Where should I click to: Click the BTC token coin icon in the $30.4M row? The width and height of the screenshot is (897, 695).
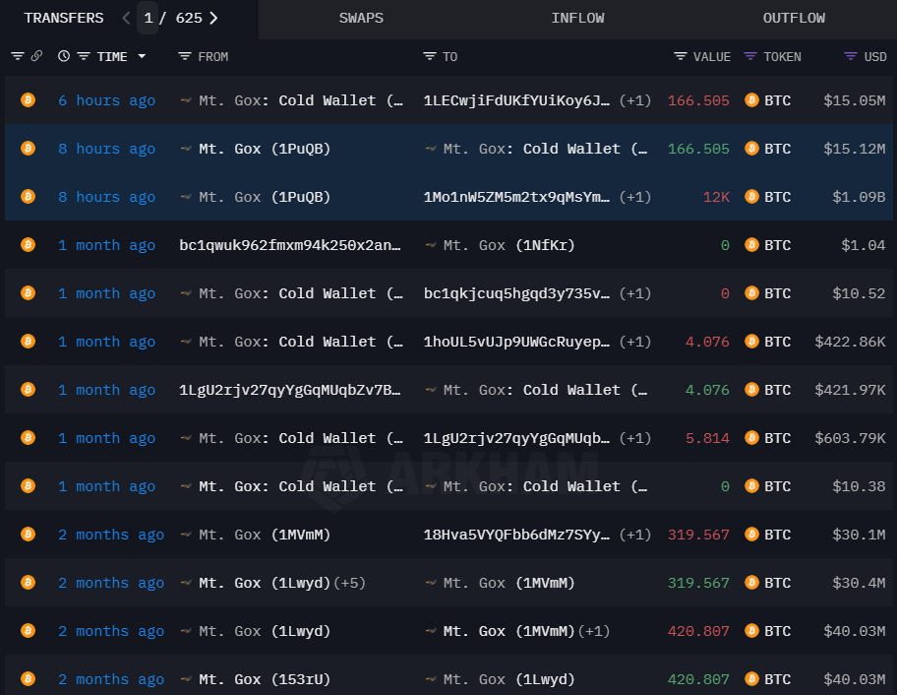pyautogui.click(x=751, y=583)
